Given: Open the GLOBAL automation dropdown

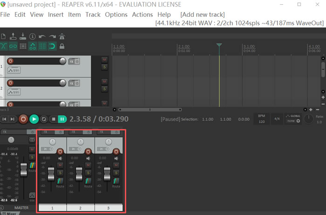Looking at the screenshot, I should [x=293, y=118].
